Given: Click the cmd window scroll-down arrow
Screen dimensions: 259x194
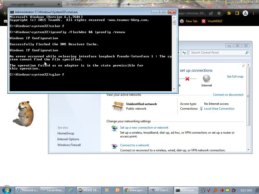Looking at the screenshot, I should tap(174, 89).
